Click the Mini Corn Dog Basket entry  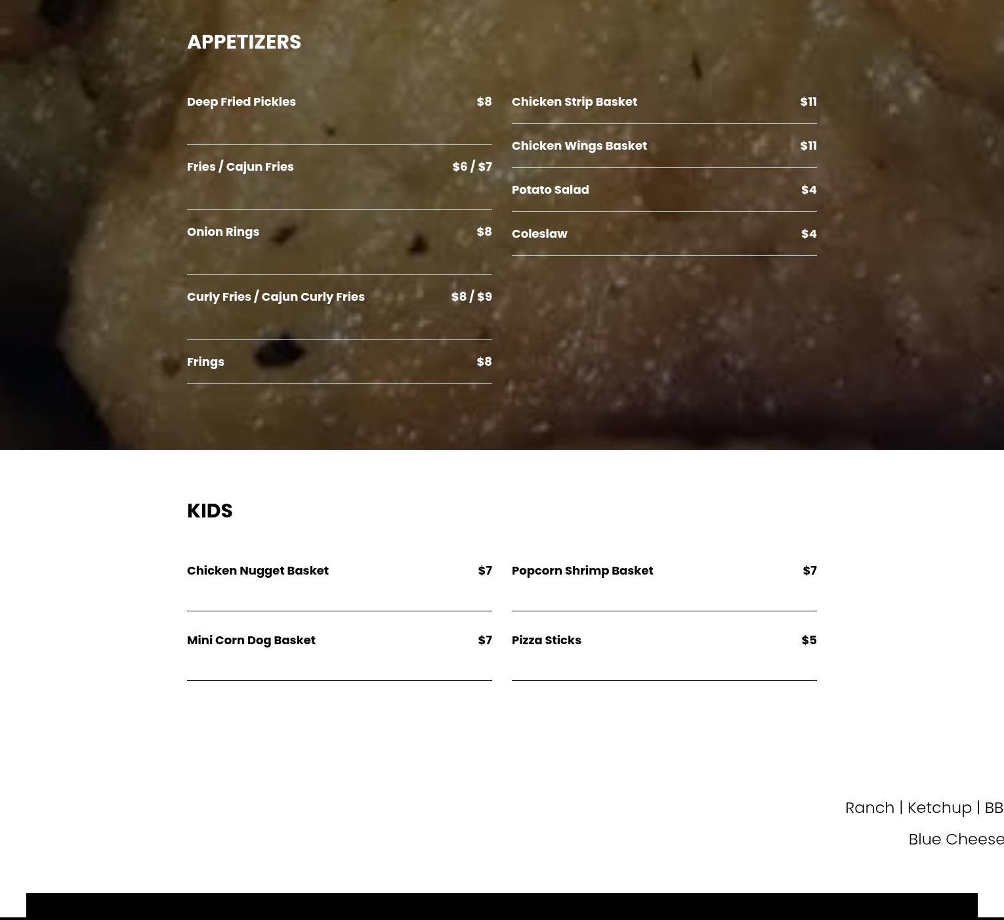[x=251, y=640]
